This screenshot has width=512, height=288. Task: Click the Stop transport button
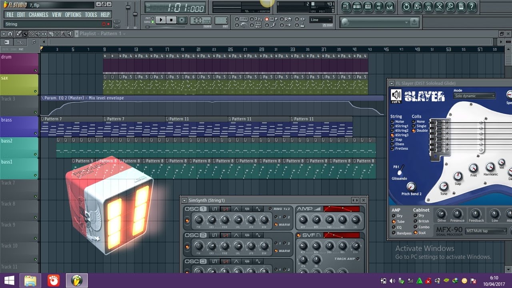click(171, 20)
